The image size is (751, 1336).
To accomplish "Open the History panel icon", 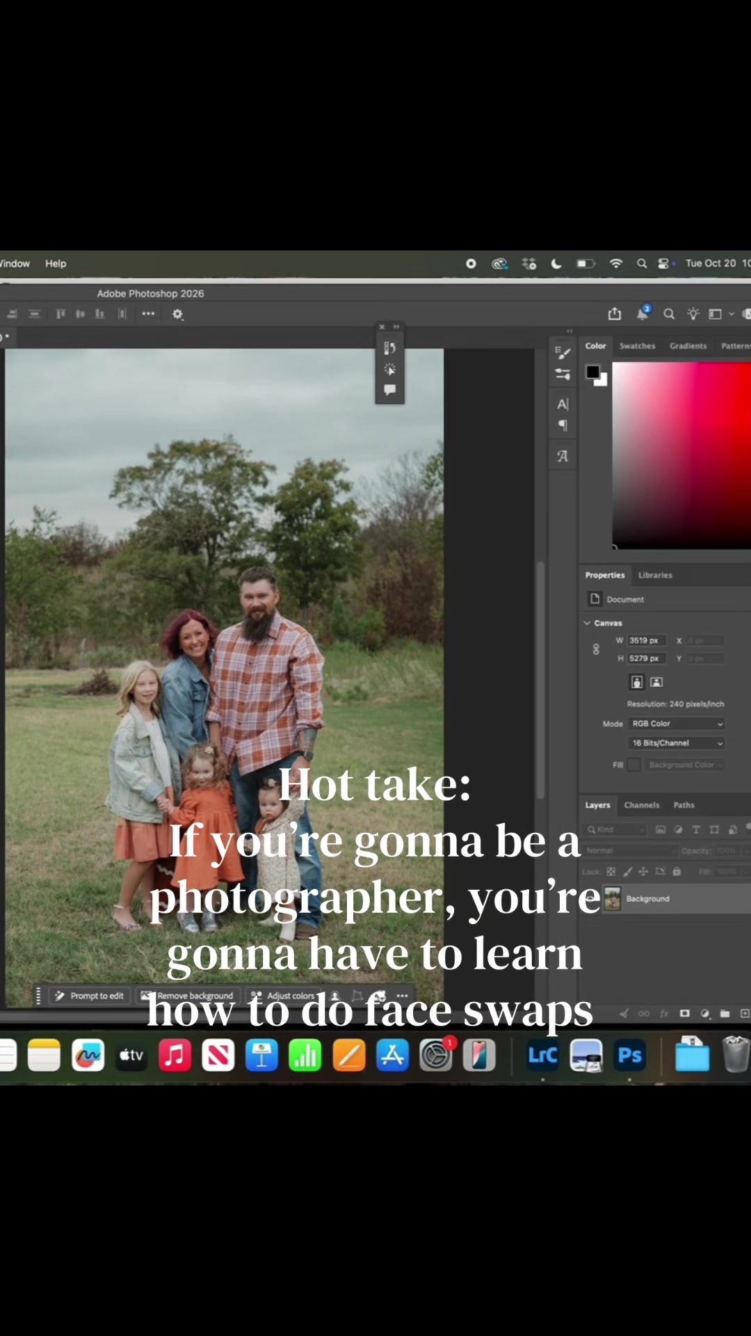I will click(x=389, y=347).
